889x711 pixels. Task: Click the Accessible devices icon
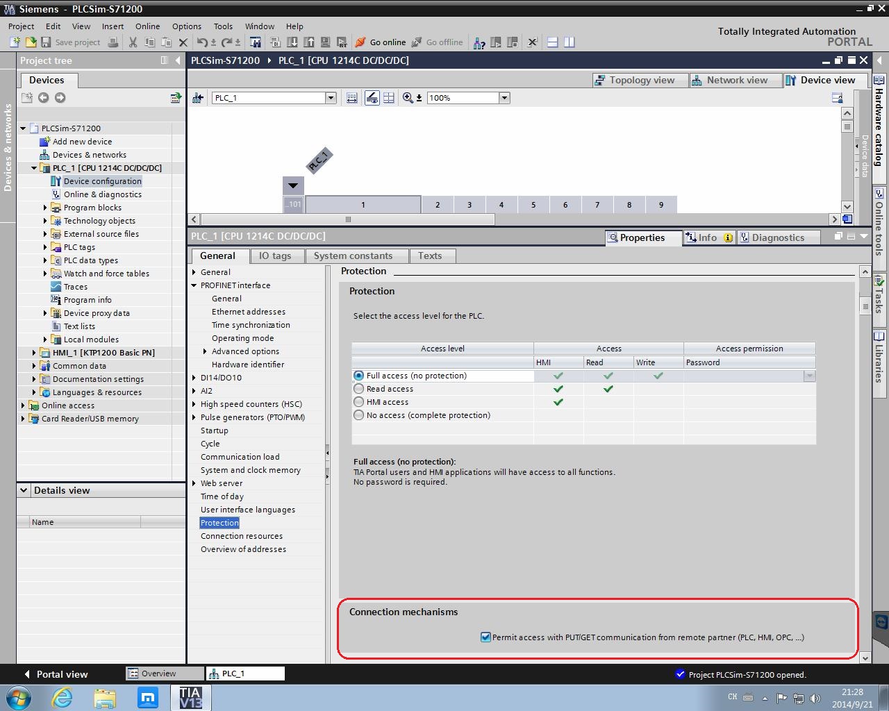click(479, 42)
